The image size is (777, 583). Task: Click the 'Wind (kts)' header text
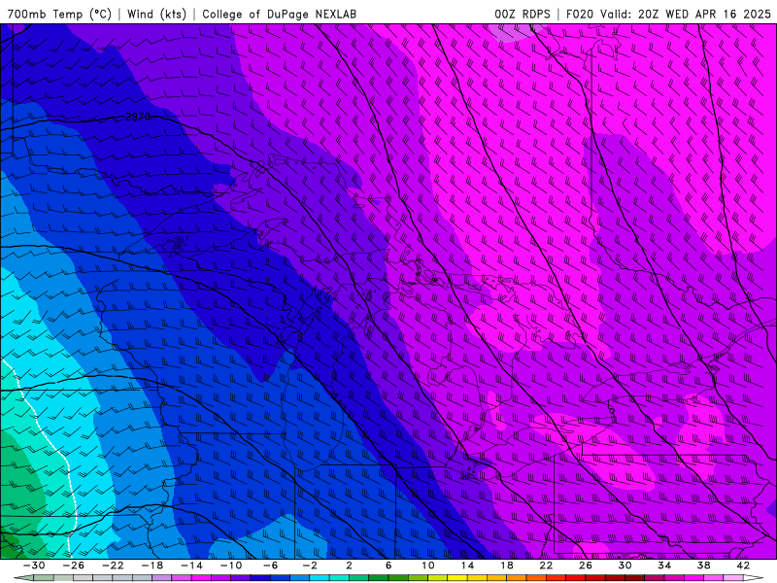click(x=156, y=14)
